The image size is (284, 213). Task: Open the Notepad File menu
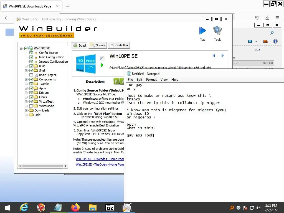pos(130,80)
